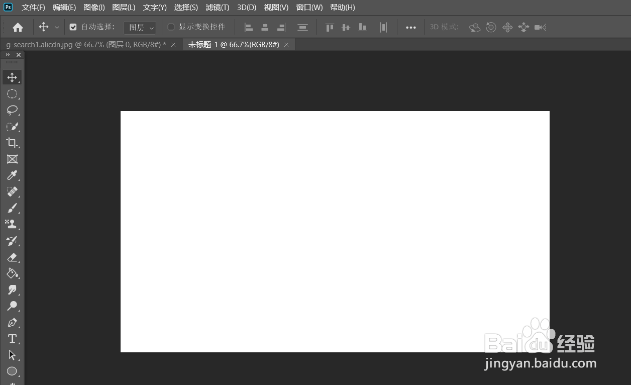Open the 3D(D) menu
Screen dimensions: 631x385
pyautogui.click(x=247, y=7)
